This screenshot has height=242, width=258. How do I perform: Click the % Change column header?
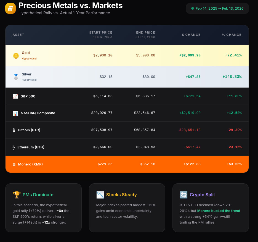pos(232,35)
